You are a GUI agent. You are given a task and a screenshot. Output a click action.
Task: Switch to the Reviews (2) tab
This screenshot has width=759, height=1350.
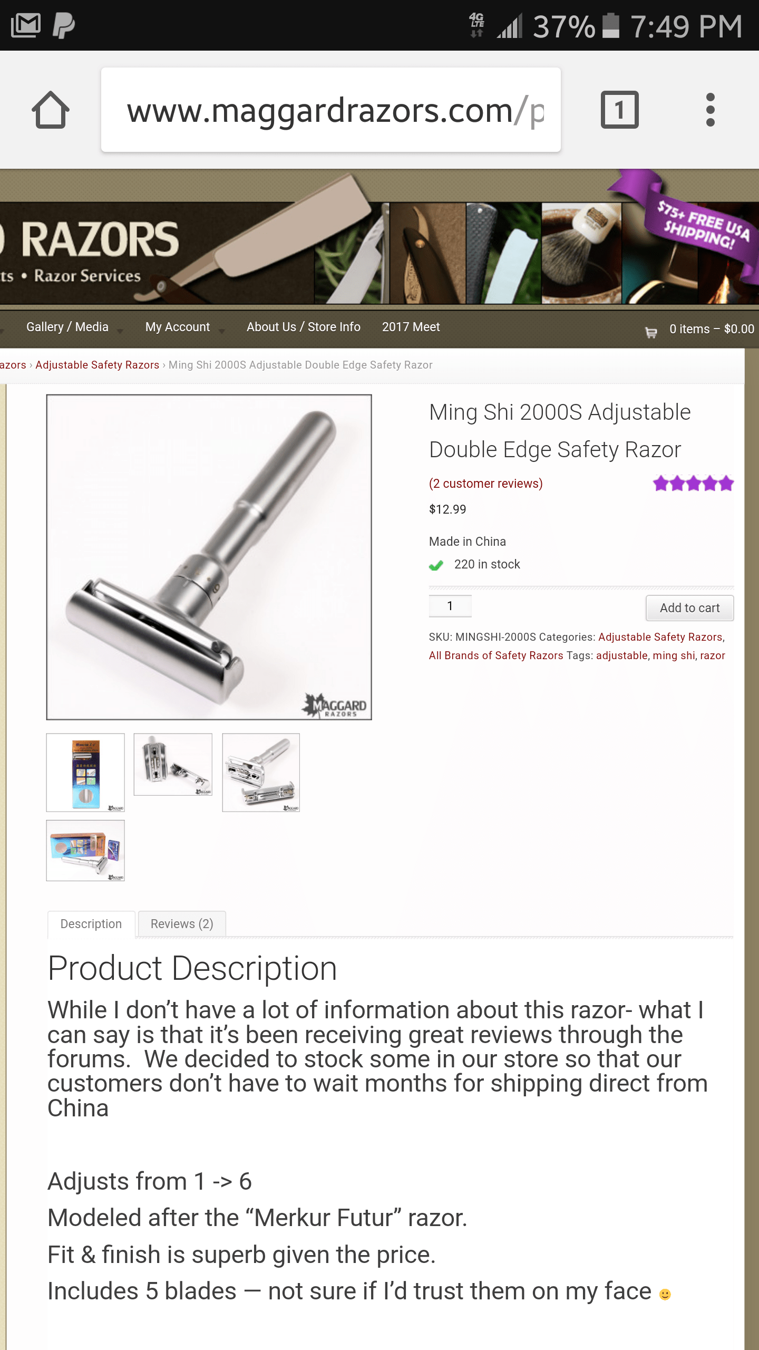tap(182, 924)
